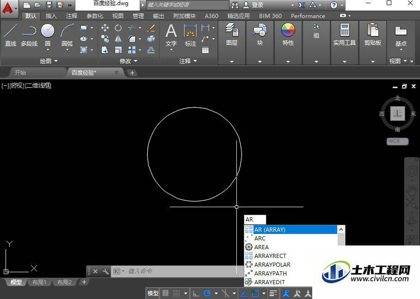Viewport: 420px width, 299px height.
Task: Click the Copy objects icon
Action: pos(105,39)
